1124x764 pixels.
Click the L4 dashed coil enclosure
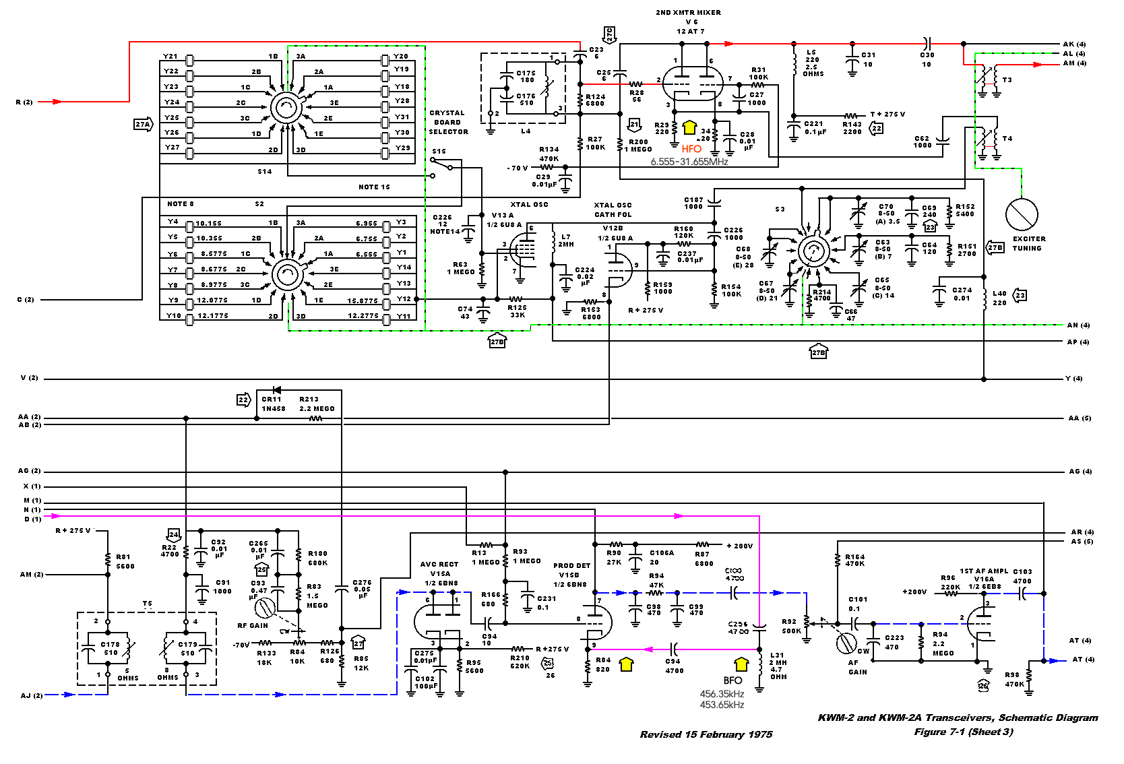(x=523, y=88)
